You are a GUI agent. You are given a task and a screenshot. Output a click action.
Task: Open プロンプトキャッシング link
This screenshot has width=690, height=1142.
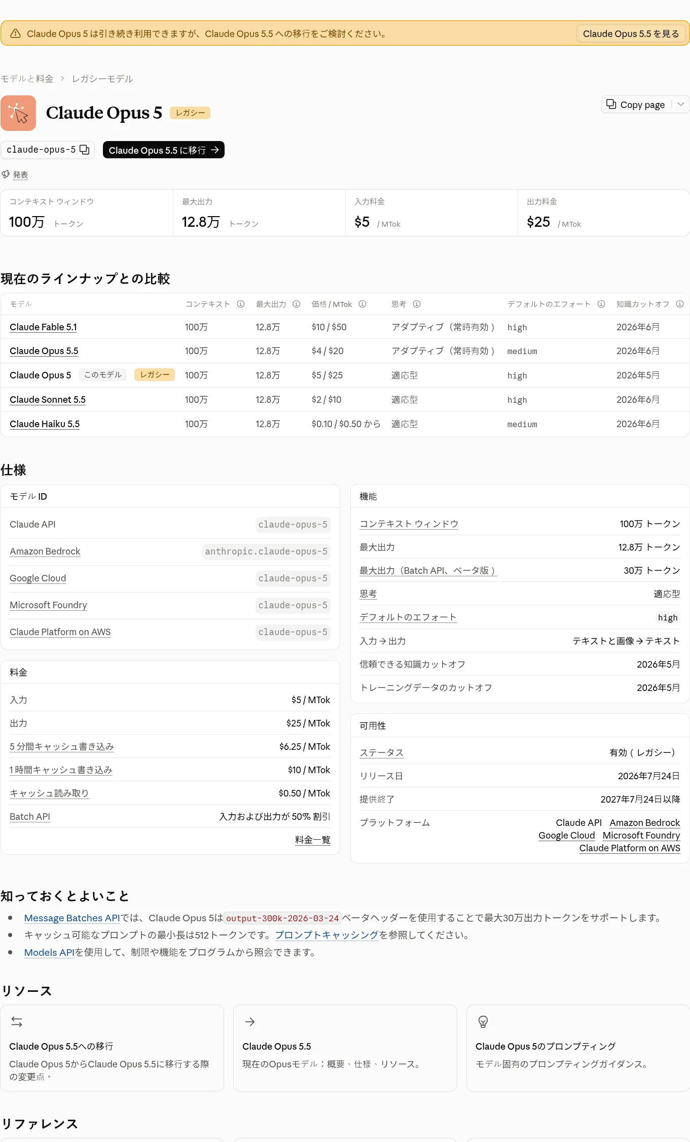pos(327,935)
